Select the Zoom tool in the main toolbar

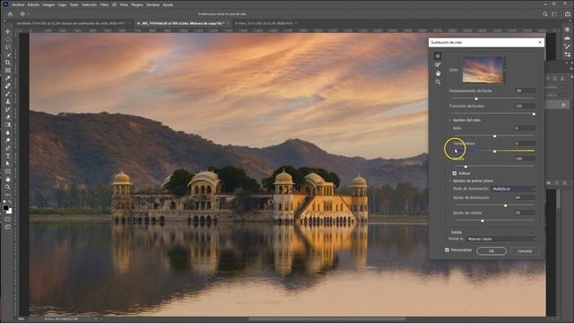8,188
